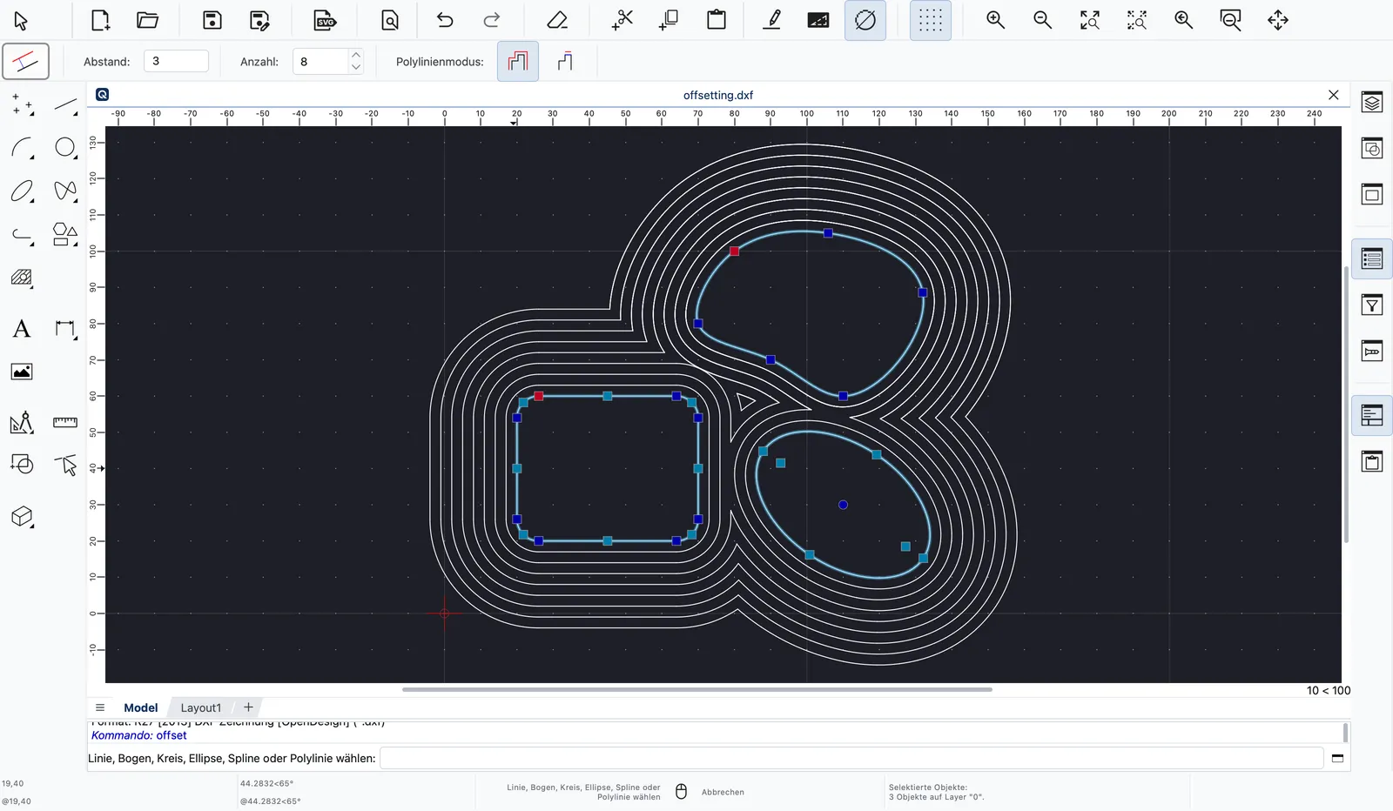Decrease the Anzahl value
Viewport: 1393px width, 811px height.
click(x=356, y=67)
